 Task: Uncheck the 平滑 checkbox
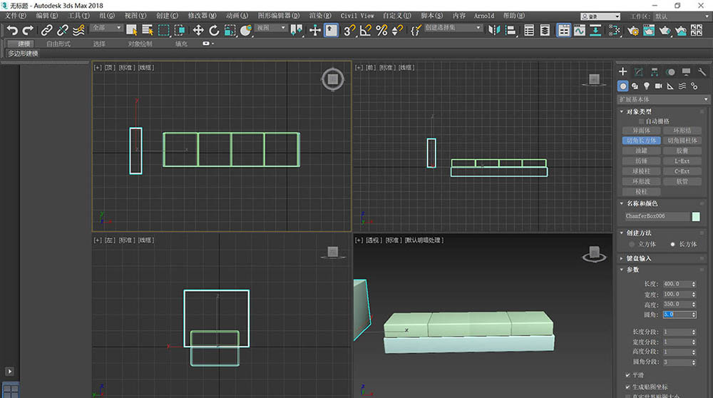[627, 375]
